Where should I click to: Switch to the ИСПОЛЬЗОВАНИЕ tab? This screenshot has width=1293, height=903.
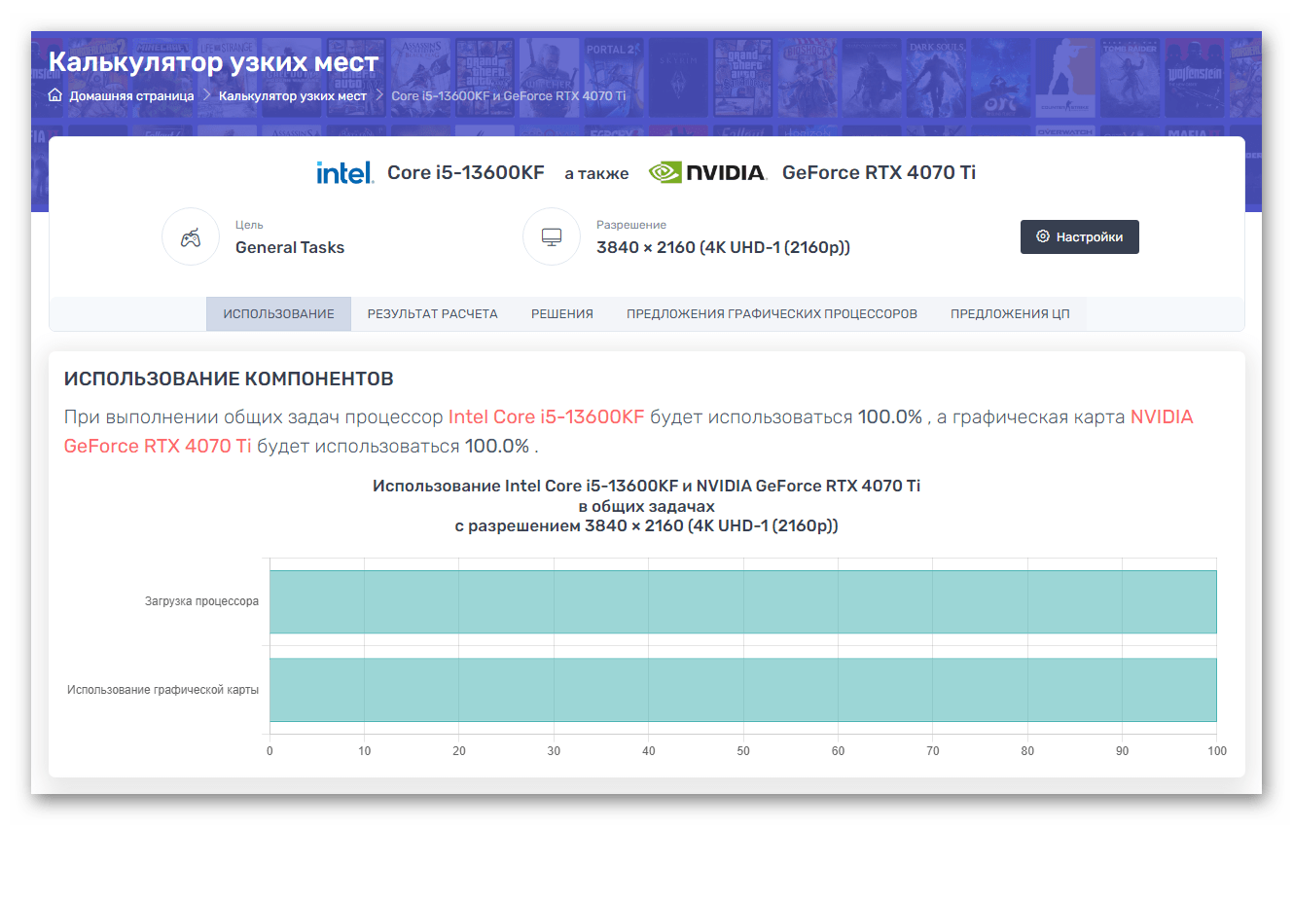tap(278, 314)
